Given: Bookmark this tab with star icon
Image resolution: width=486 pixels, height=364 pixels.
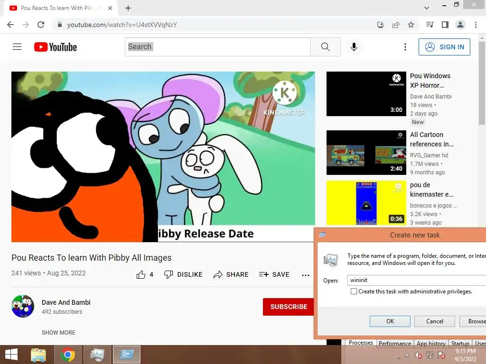Looking at the screenshot, I should pyautogui.click(x=411, y=25).
